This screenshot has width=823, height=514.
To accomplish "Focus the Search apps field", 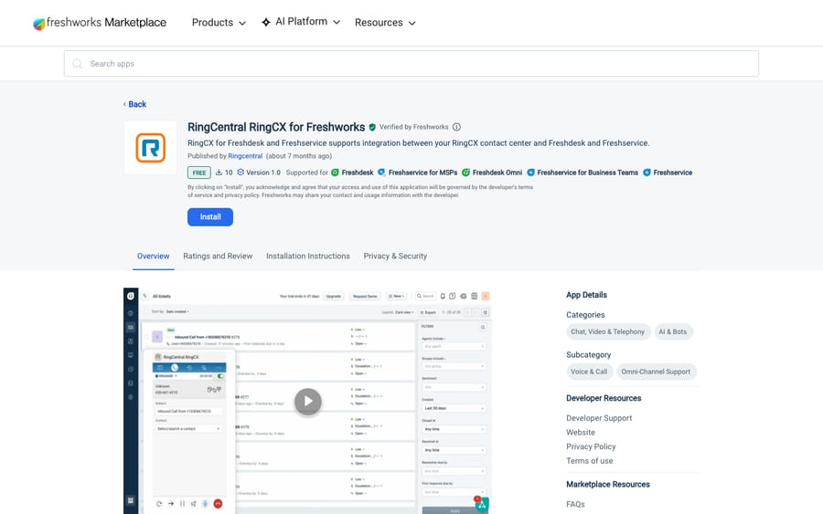I will (411, 63).
